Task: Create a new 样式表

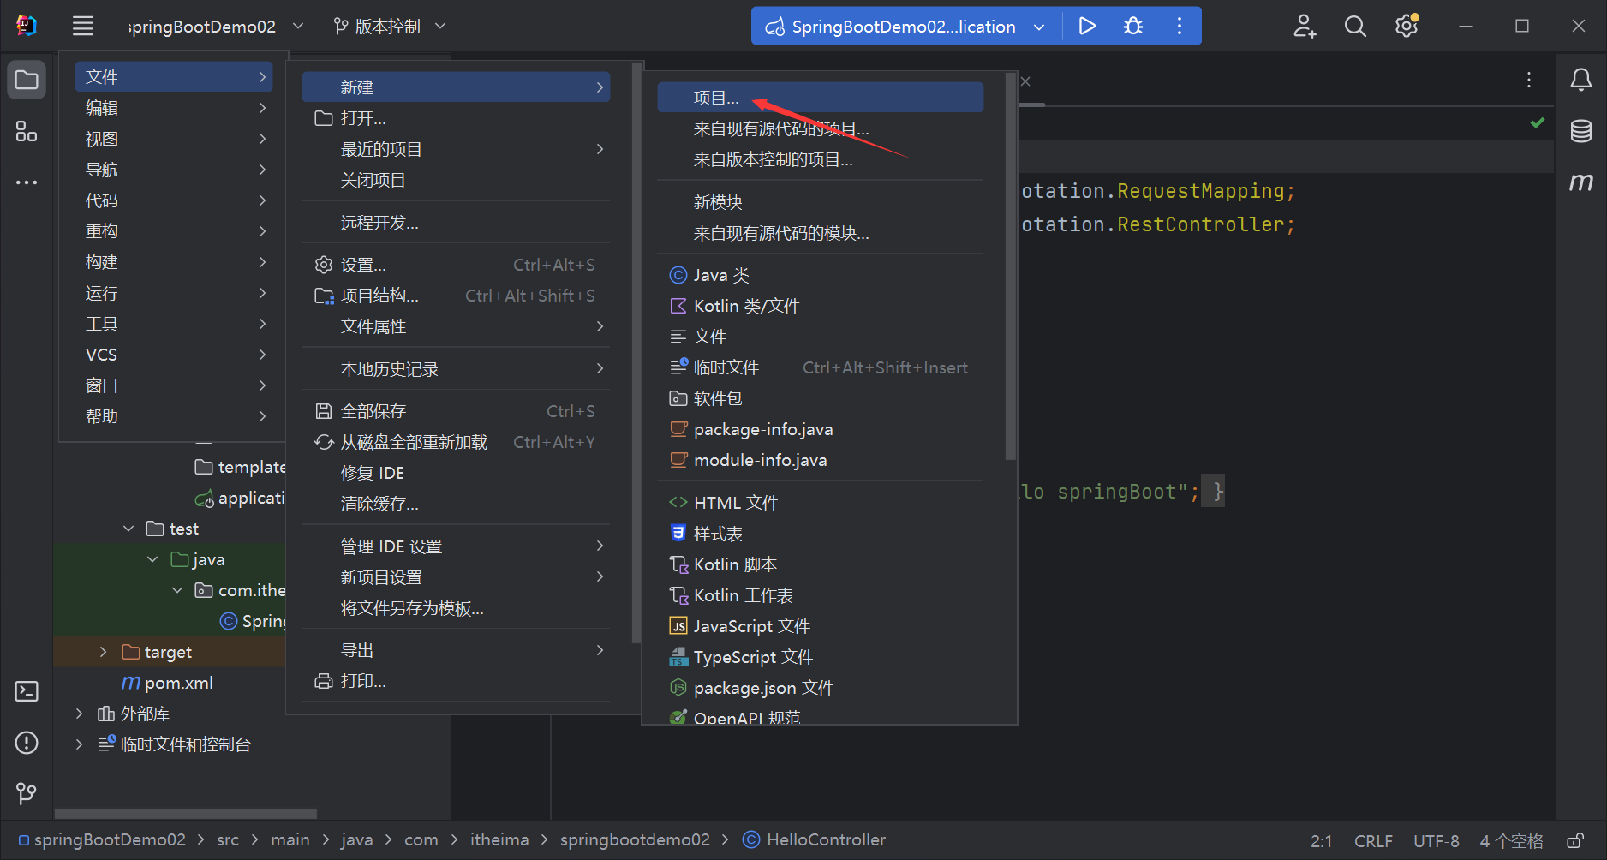Action: [x=821, y=534]
